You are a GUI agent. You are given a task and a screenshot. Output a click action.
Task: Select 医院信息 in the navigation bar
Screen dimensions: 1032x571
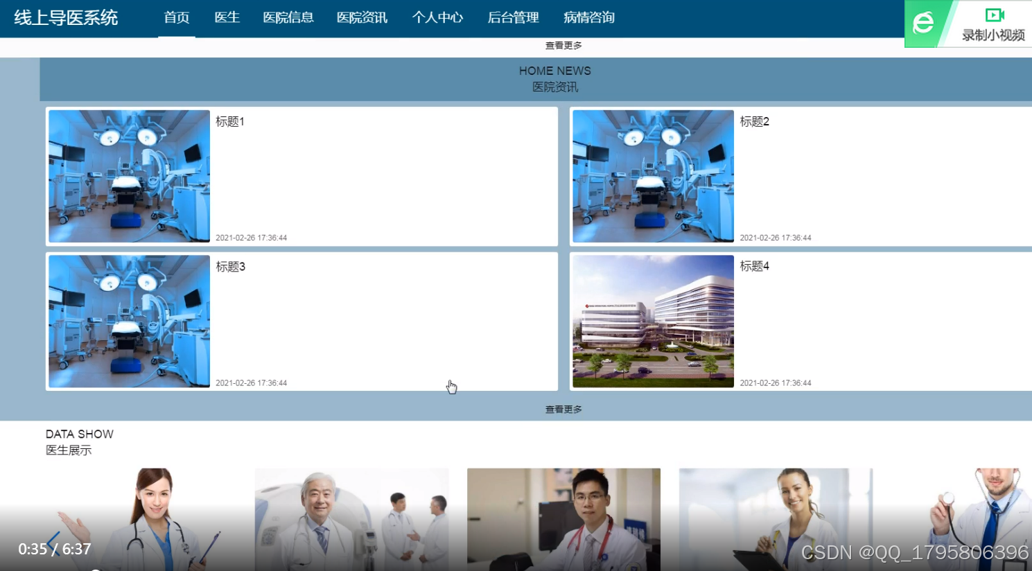pos(288,18)
